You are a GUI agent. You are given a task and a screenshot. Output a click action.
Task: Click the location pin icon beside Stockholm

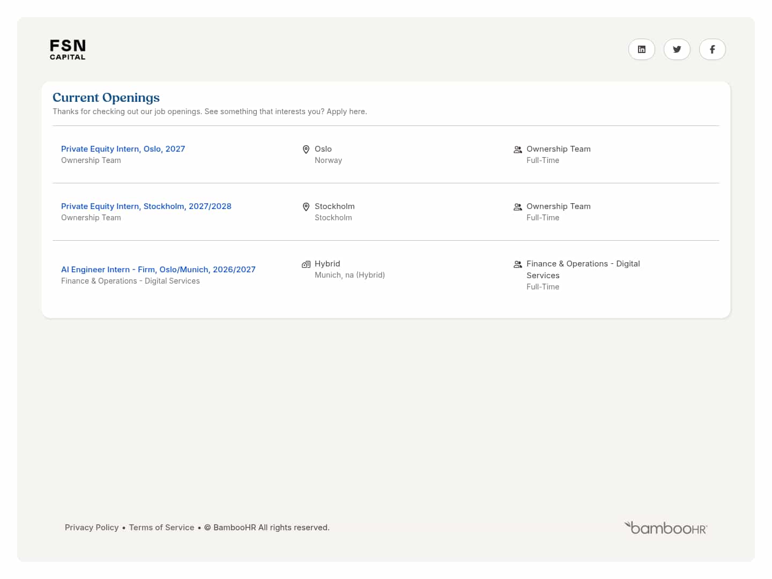306,206
